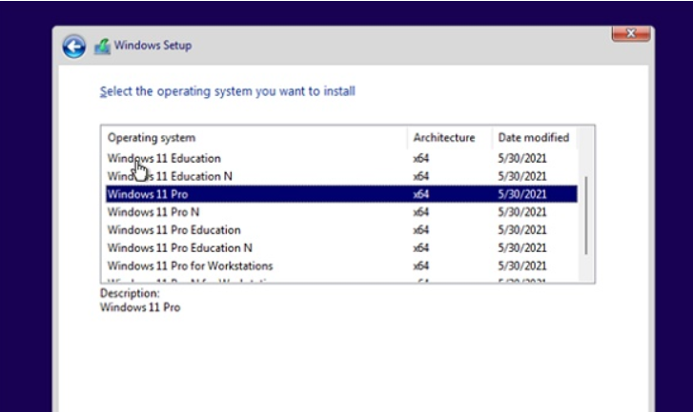Click x64 architecture cell for Windows 11 Pro N
This screenshot has width=693, height=412.
coord(421,212)
